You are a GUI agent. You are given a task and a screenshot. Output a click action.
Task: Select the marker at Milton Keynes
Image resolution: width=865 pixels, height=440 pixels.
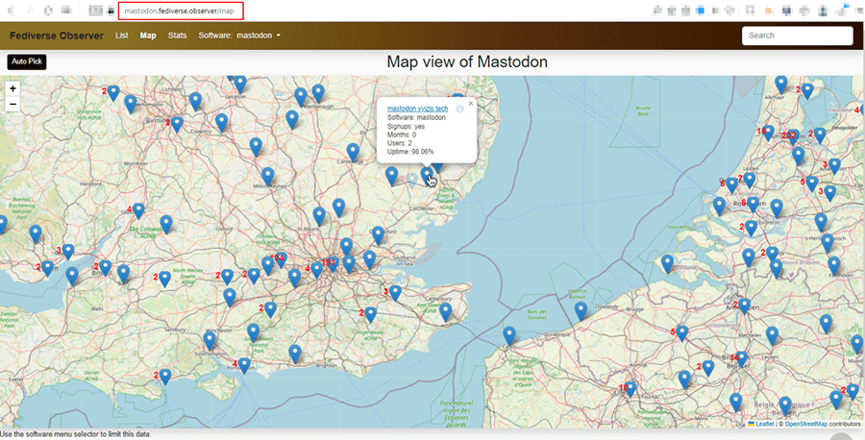(x=267, y=177)
